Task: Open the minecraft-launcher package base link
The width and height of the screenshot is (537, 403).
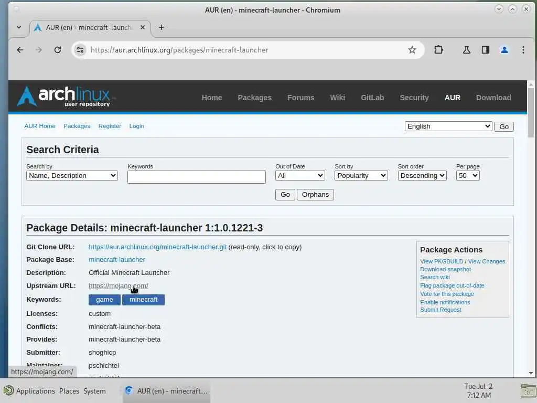Action: [117, 260]
